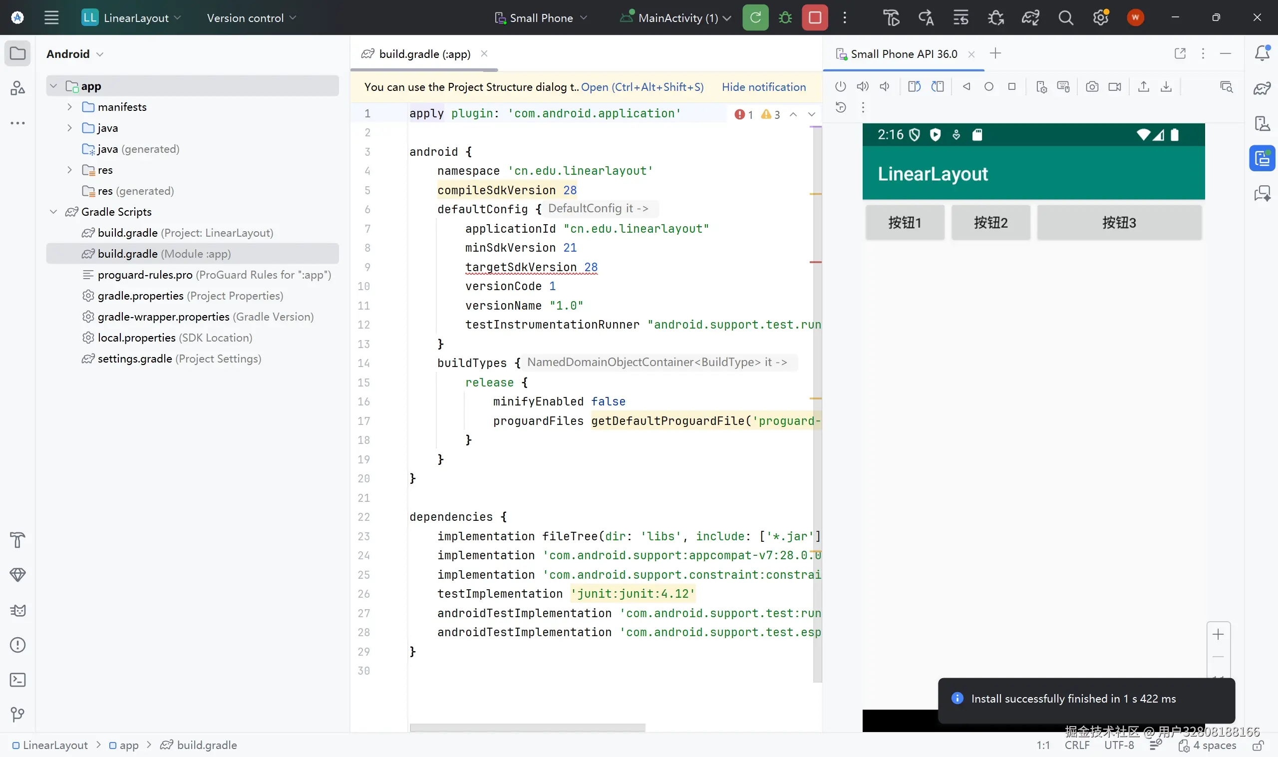This screenshot has height=757, width=1278.
Task: Open the Small Phone device dropdown
Action: 541,18
